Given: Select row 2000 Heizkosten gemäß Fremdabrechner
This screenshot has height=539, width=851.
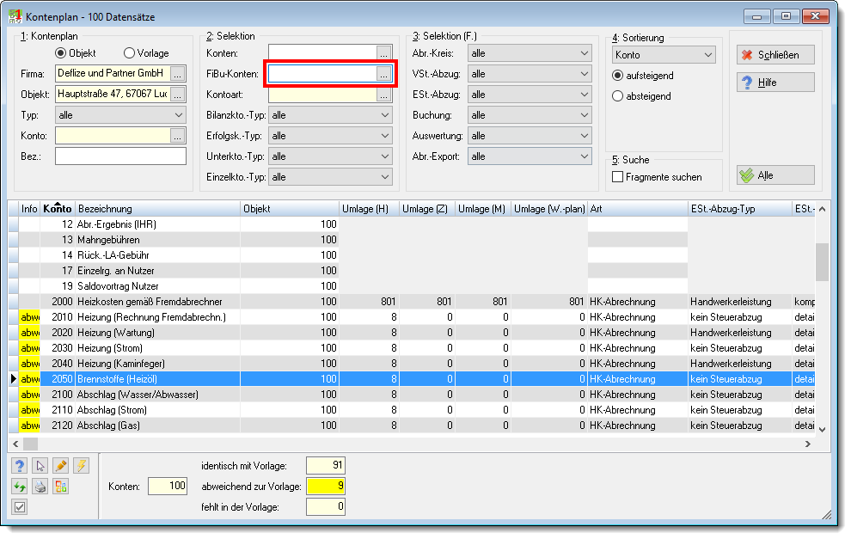Looking at the screenshot, I should [412, 302].
